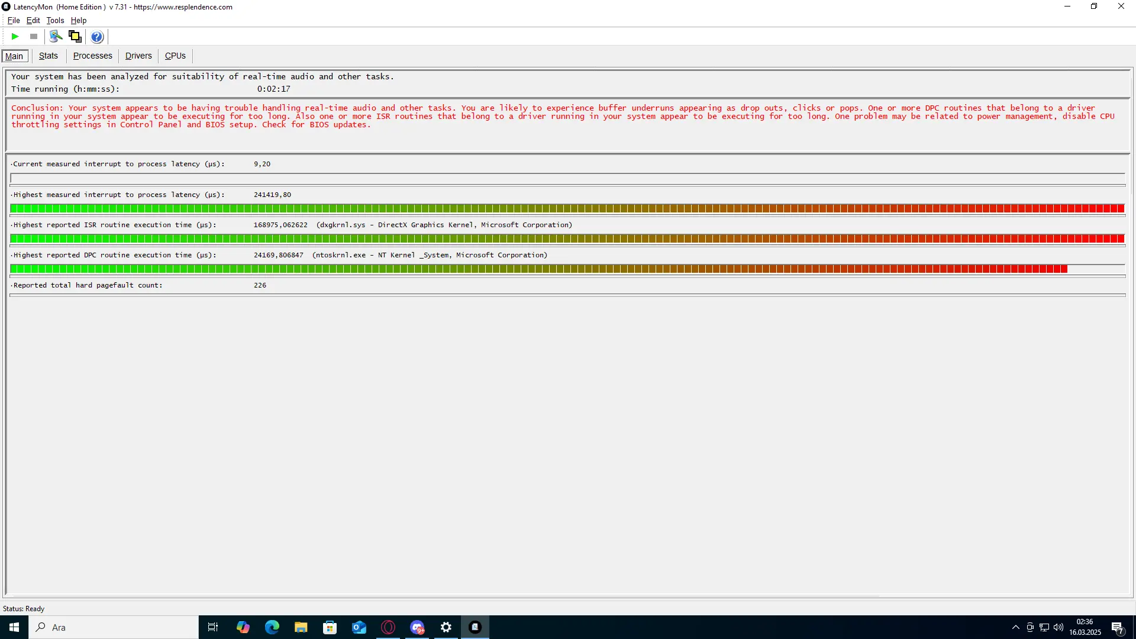Image resolution: width=1136 pixels, height=639 pixels.
Task: Click the highest DPC routine execution time bar
Action: (x=567, y=269)
